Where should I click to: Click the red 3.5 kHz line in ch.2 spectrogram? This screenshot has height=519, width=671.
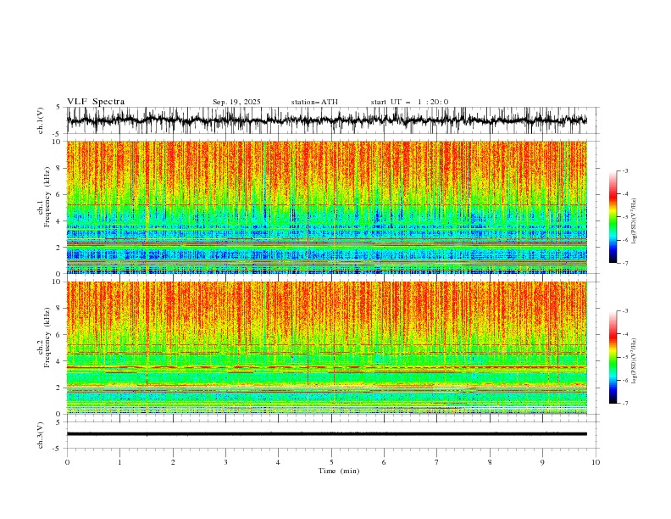tap(327, 367)
